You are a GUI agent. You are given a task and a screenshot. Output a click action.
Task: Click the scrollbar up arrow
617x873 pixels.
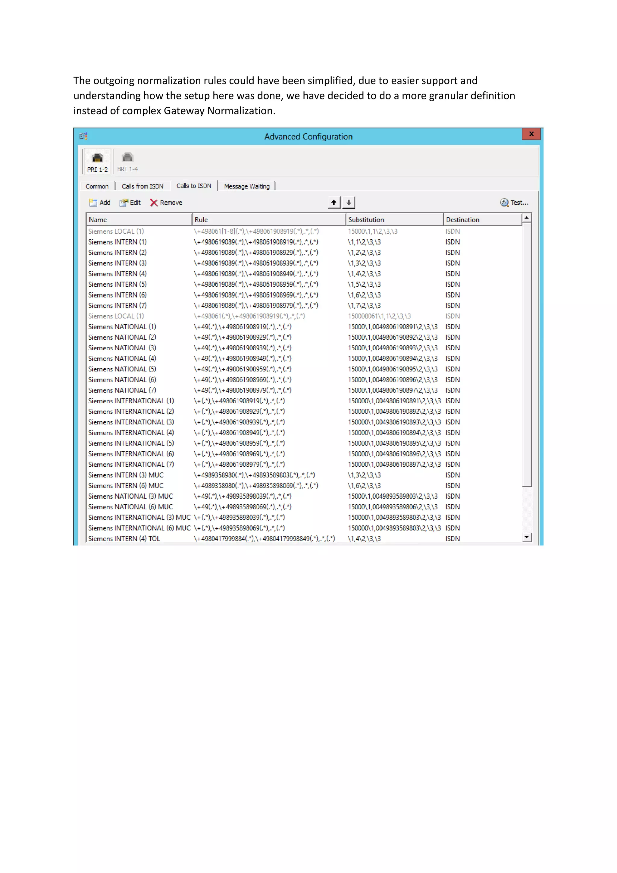527,218
